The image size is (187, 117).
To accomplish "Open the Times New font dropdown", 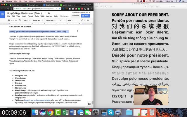I will 51,20.
